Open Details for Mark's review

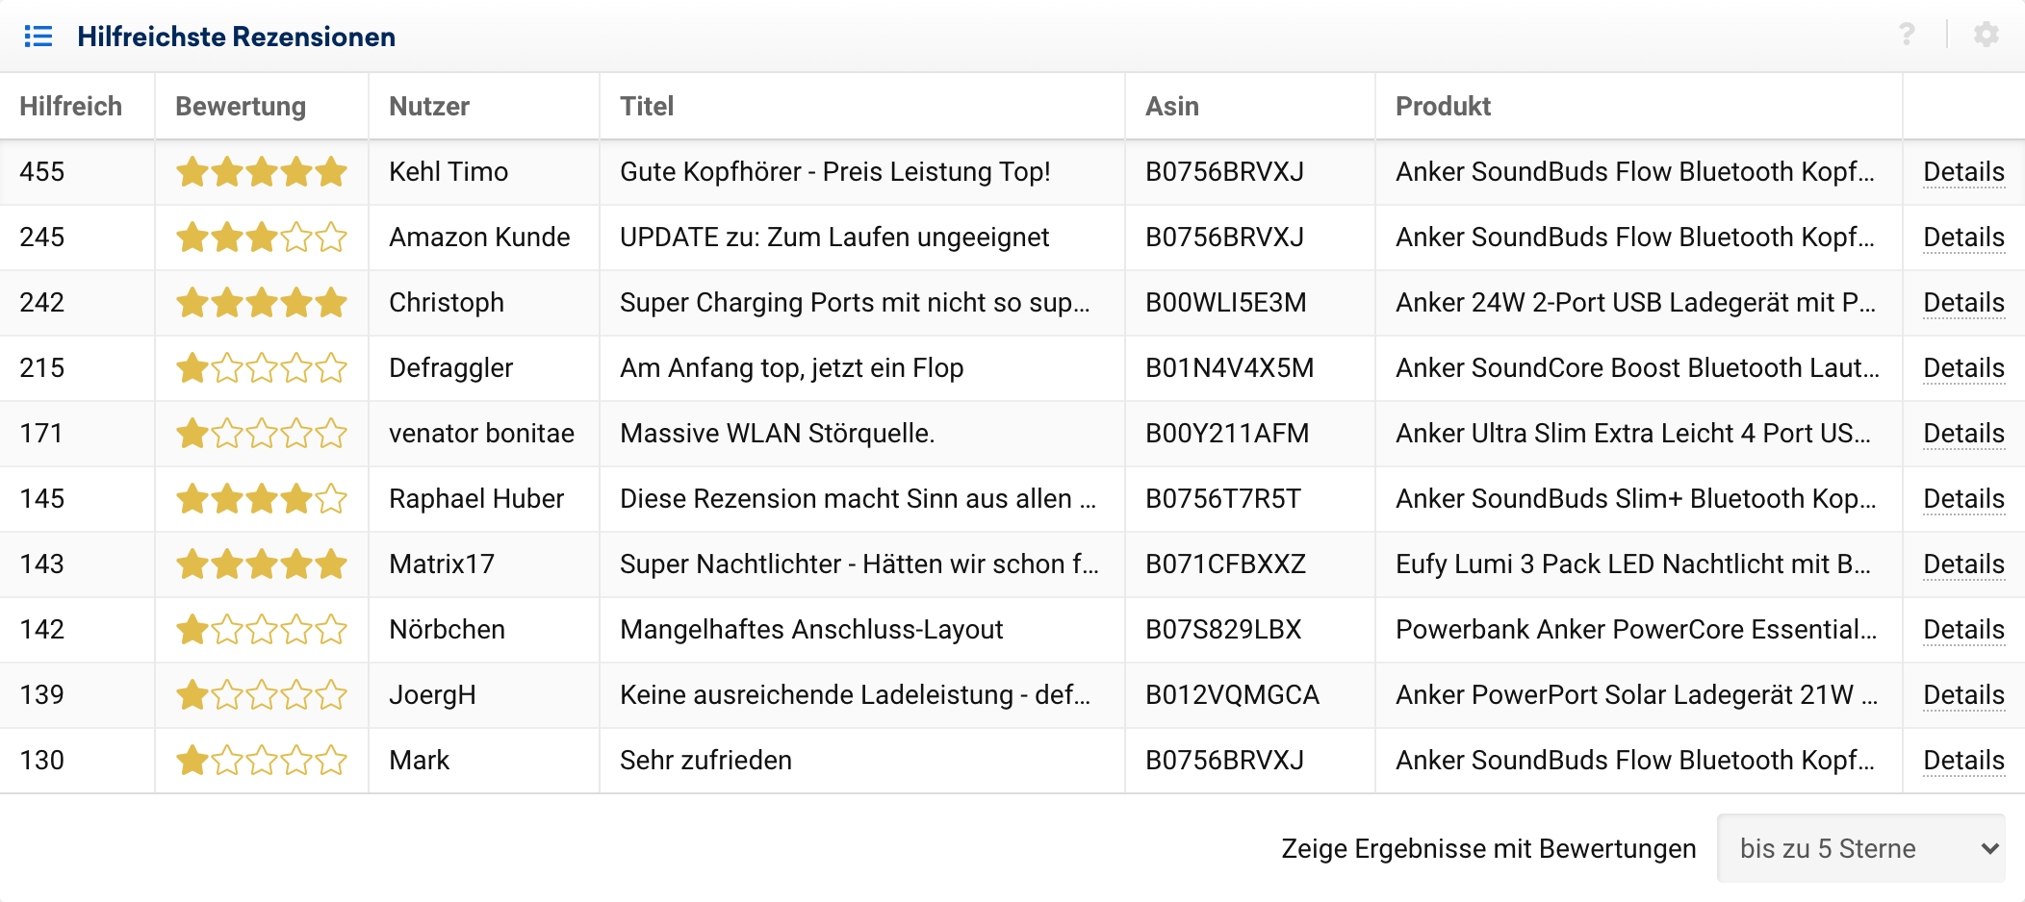(x=1963, y=761)
